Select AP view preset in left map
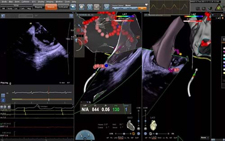This screenshot has width=225, height=141. click(108, 138)
